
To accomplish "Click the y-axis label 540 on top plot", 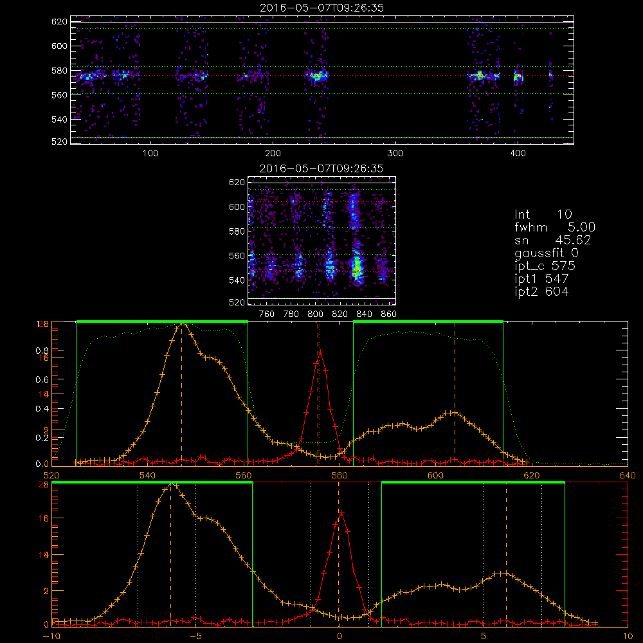I will [x=59, y=120].
